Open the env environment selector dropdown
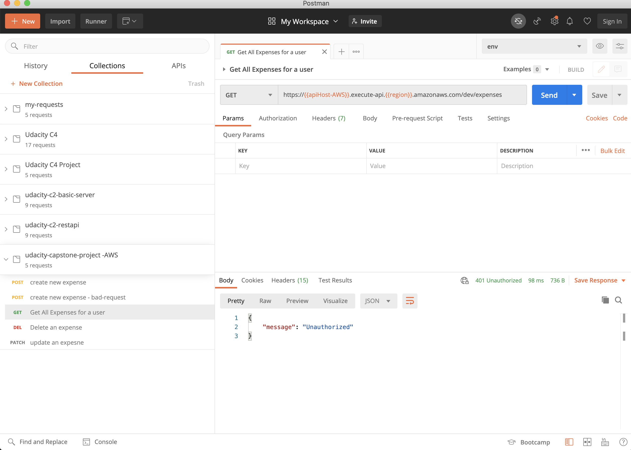The height and width of the screenshot is (450, 631). pos(534,46)
